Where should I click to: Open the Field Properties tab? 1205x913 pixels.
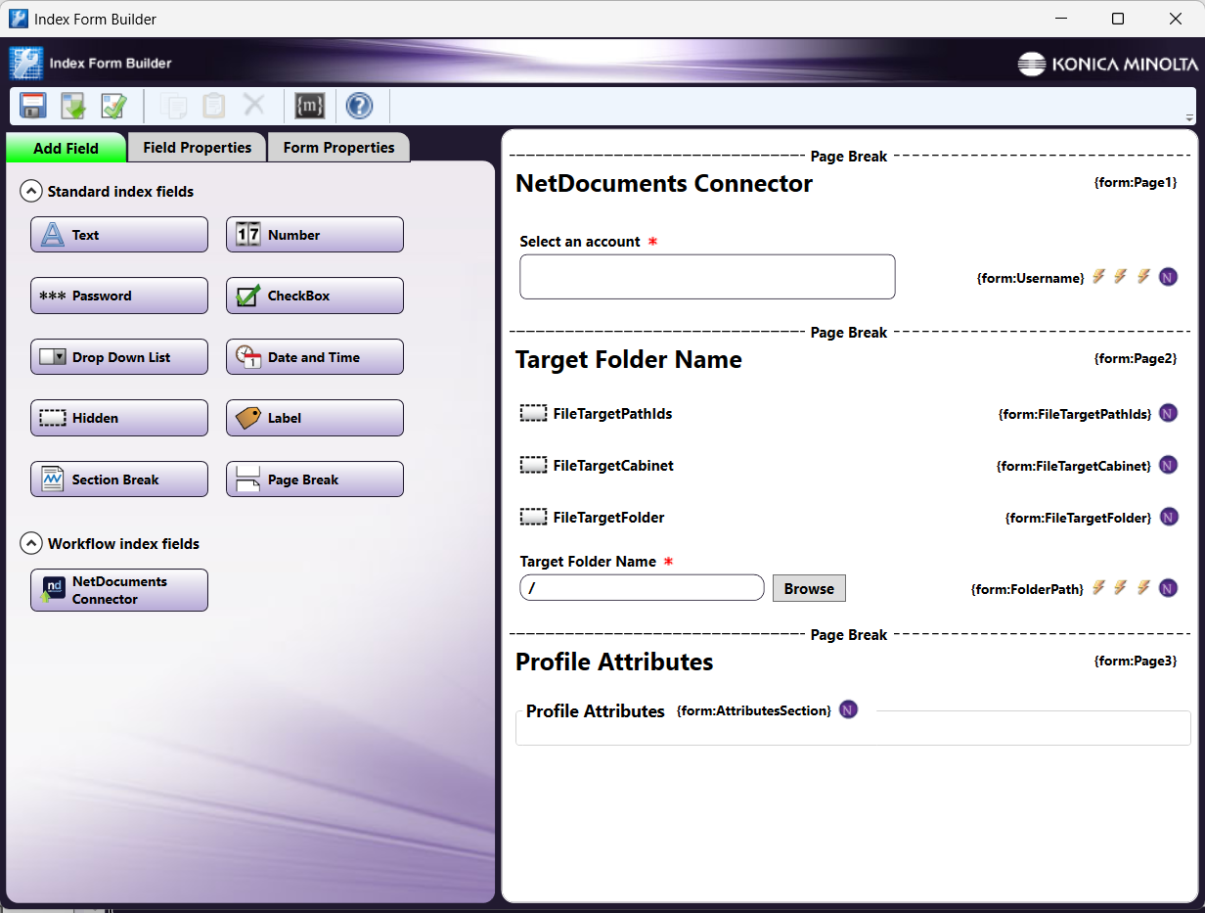pyautogui.click(x=197, y=148)
